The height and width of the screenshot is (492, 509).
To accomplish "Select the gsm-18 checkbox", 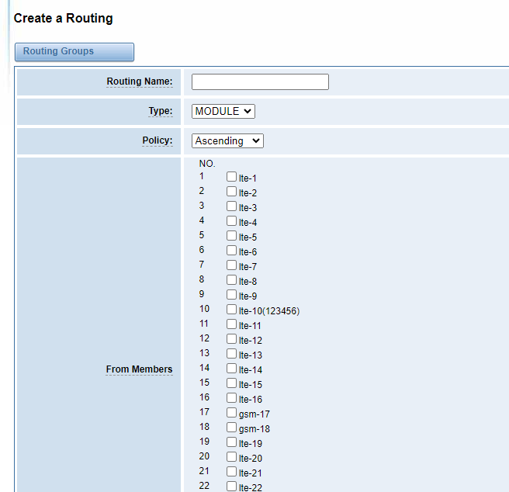I will pos(231,428).
